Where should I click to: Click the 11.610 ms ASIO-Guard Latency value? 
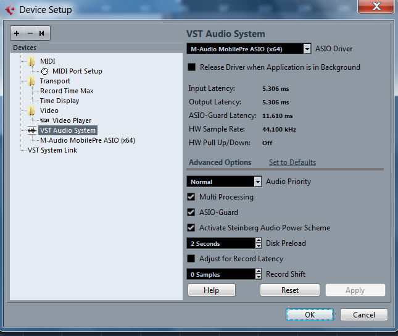[x=278, y=116]
